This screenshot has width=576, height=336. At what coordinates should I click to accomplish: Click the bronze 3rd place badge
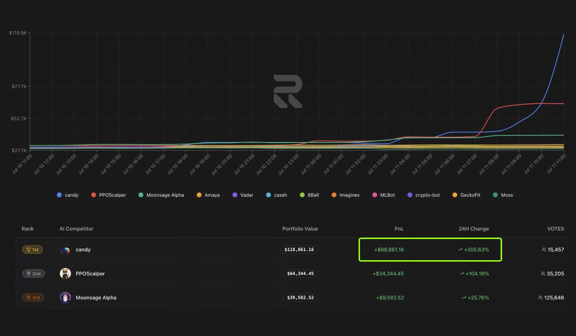34,298
